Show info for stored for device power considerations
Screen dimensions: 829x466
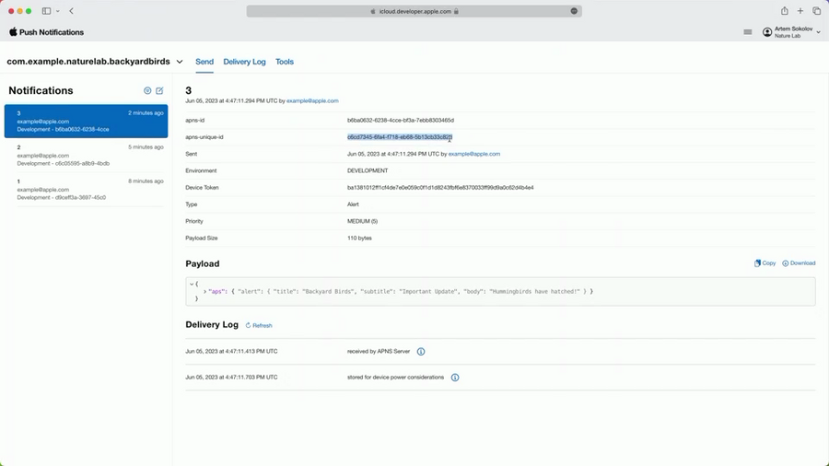pyautogui.click(x=455, y=378)
